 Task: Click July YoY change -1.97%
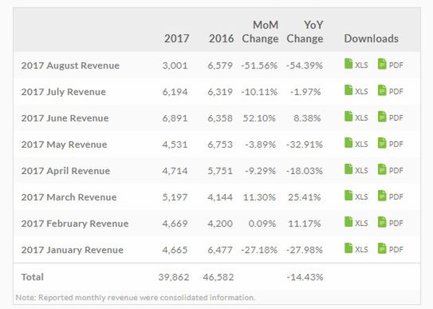point(305,92)
